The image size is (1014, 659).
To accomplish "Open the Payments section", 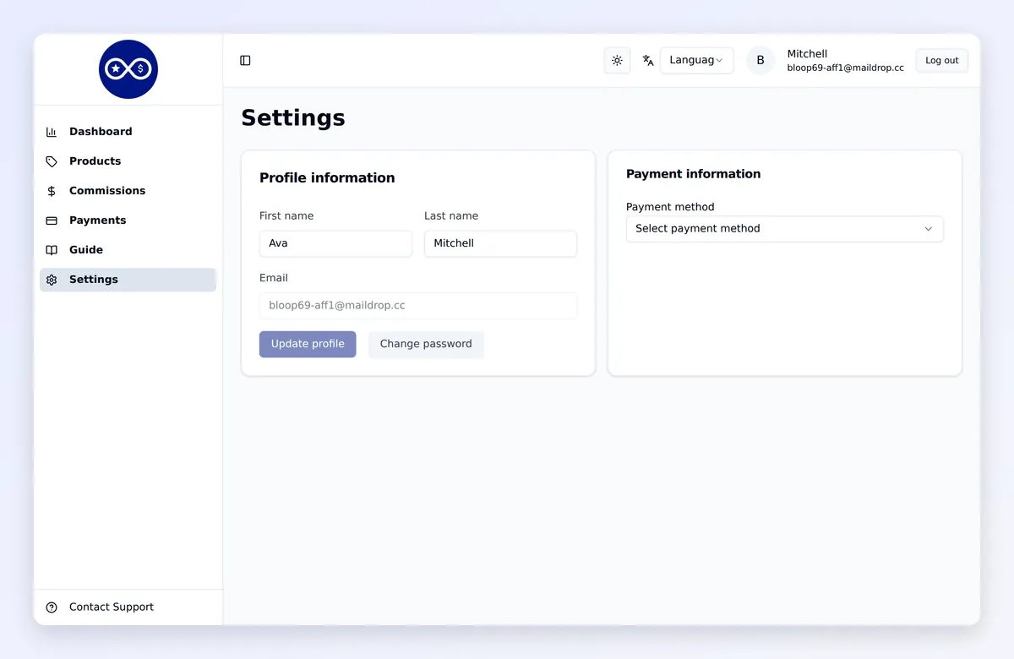I will pos(128,221).
